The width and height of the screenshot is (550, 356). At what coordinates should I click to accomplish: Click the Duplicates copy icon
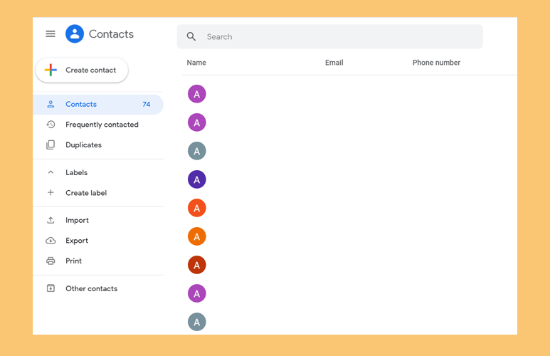[51, 145]
